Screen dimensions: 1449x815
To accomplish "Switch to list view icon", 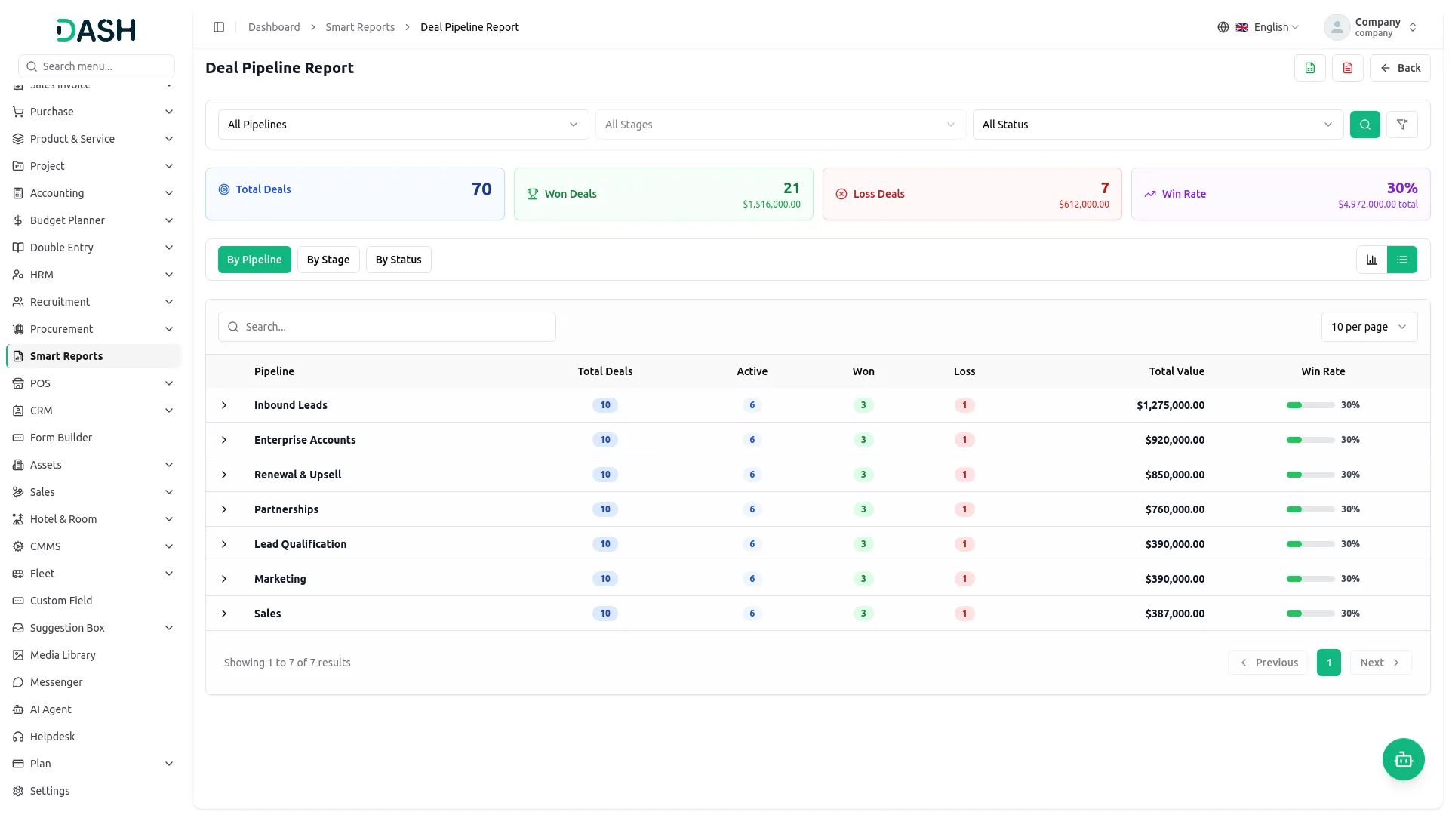I will 1402,260.
